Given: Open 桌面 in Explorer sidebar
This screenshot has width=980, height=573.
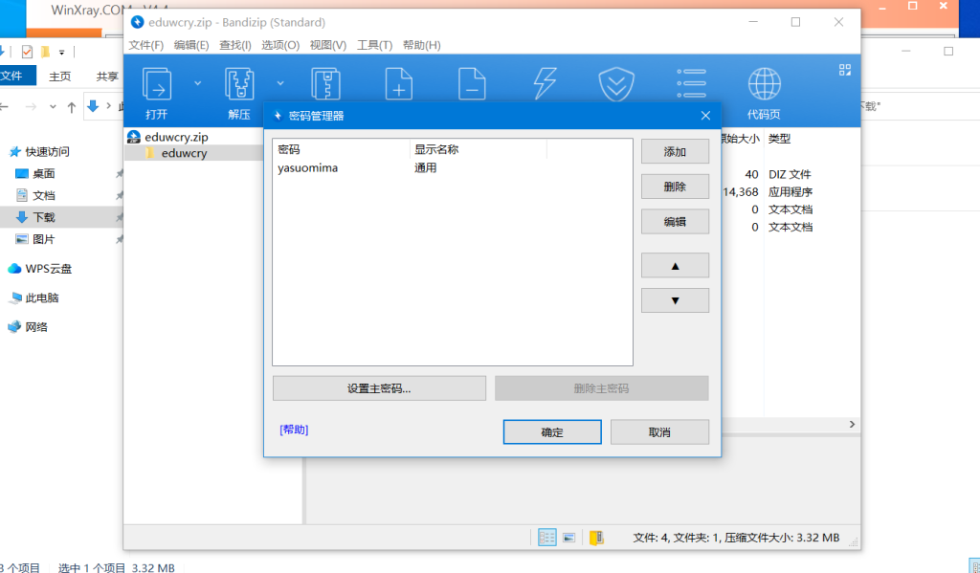Looking at the screenshot, I should coord(44,174).
